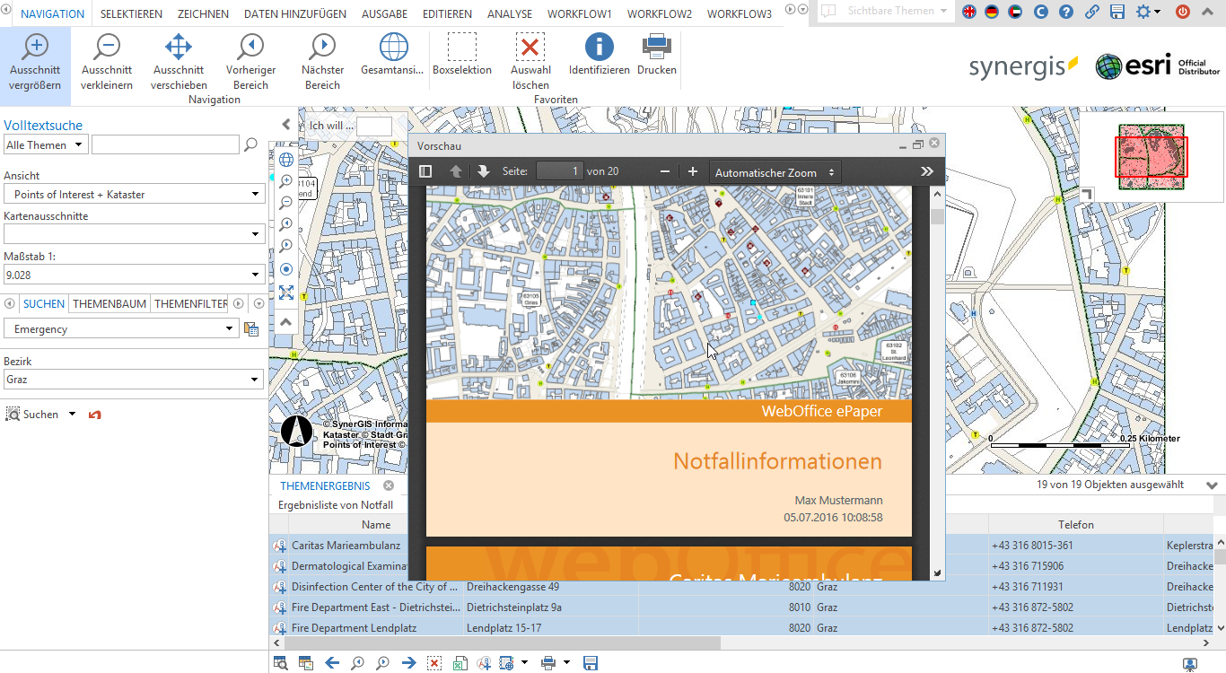
Task: Open the THEMENBAUM tab
Action: pos(110,303)
